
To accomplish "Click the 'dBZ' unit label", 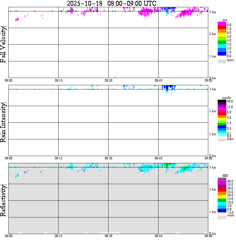I will [x=225, y=176].
